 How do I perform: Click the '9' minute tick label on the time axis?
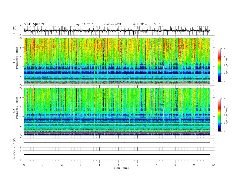pyautogui.click(x=194, y=165)
